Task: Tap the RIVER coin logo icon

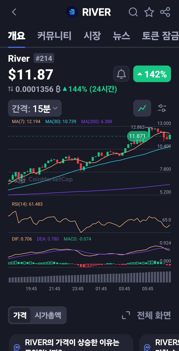Action: (72, 12)
